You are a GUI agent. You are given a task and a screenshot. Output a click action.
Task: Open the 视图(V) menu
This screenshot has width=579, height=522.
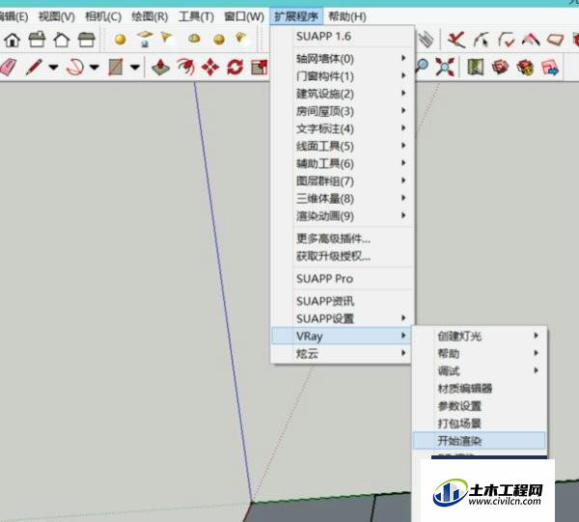(x=57, y=16)
